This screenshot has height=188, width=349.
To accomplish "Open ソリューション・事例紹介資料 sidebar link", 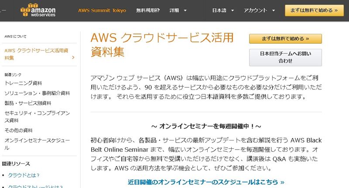I will (37, 93).
